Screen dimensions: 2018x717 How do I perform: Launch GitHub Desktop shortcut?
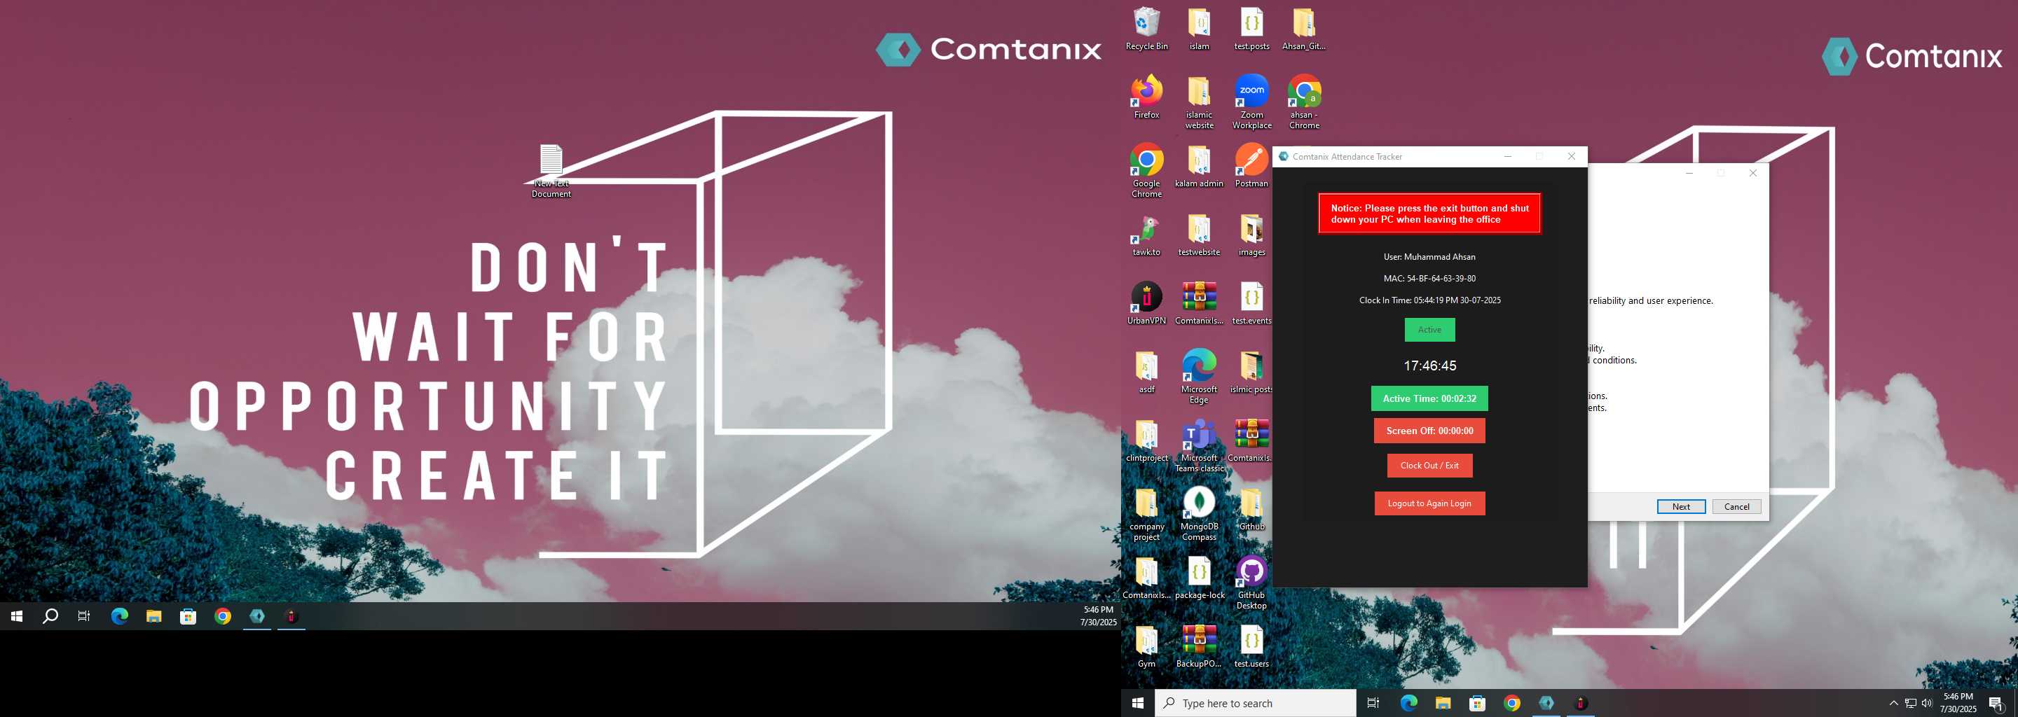click(1251, 583)
